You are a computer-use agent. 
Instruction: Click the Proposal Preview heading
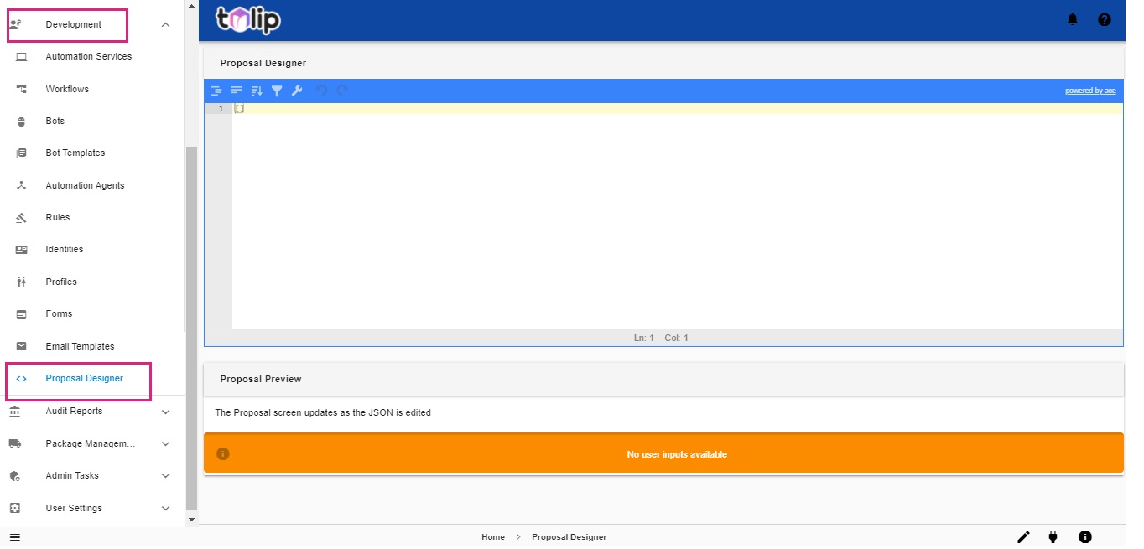click(261, 380)
